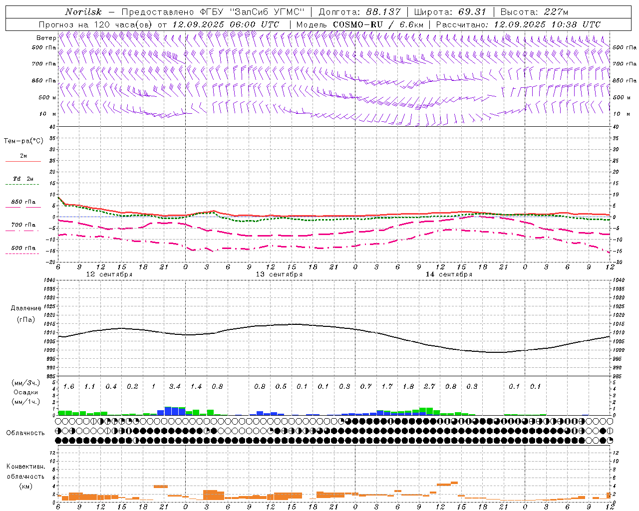Click the '12 сентября' date label
The image size is (639, 511).
click(x=109, y=274)
